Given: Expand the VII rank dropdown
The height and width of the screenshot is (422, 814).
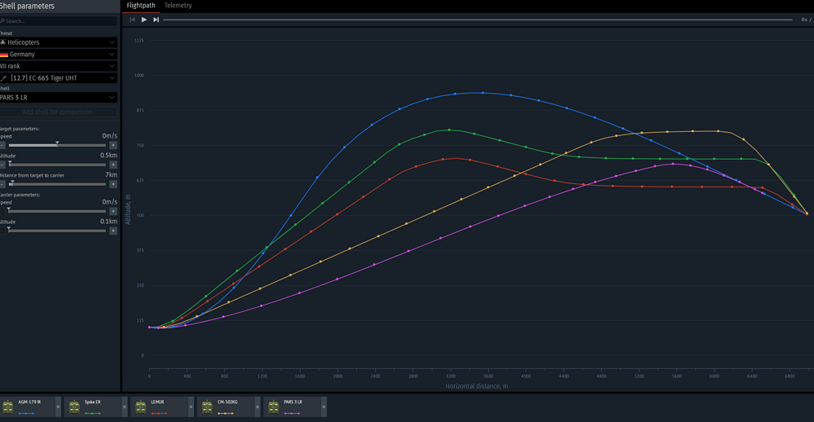Looking at the screenshot, I should point(59,66).
